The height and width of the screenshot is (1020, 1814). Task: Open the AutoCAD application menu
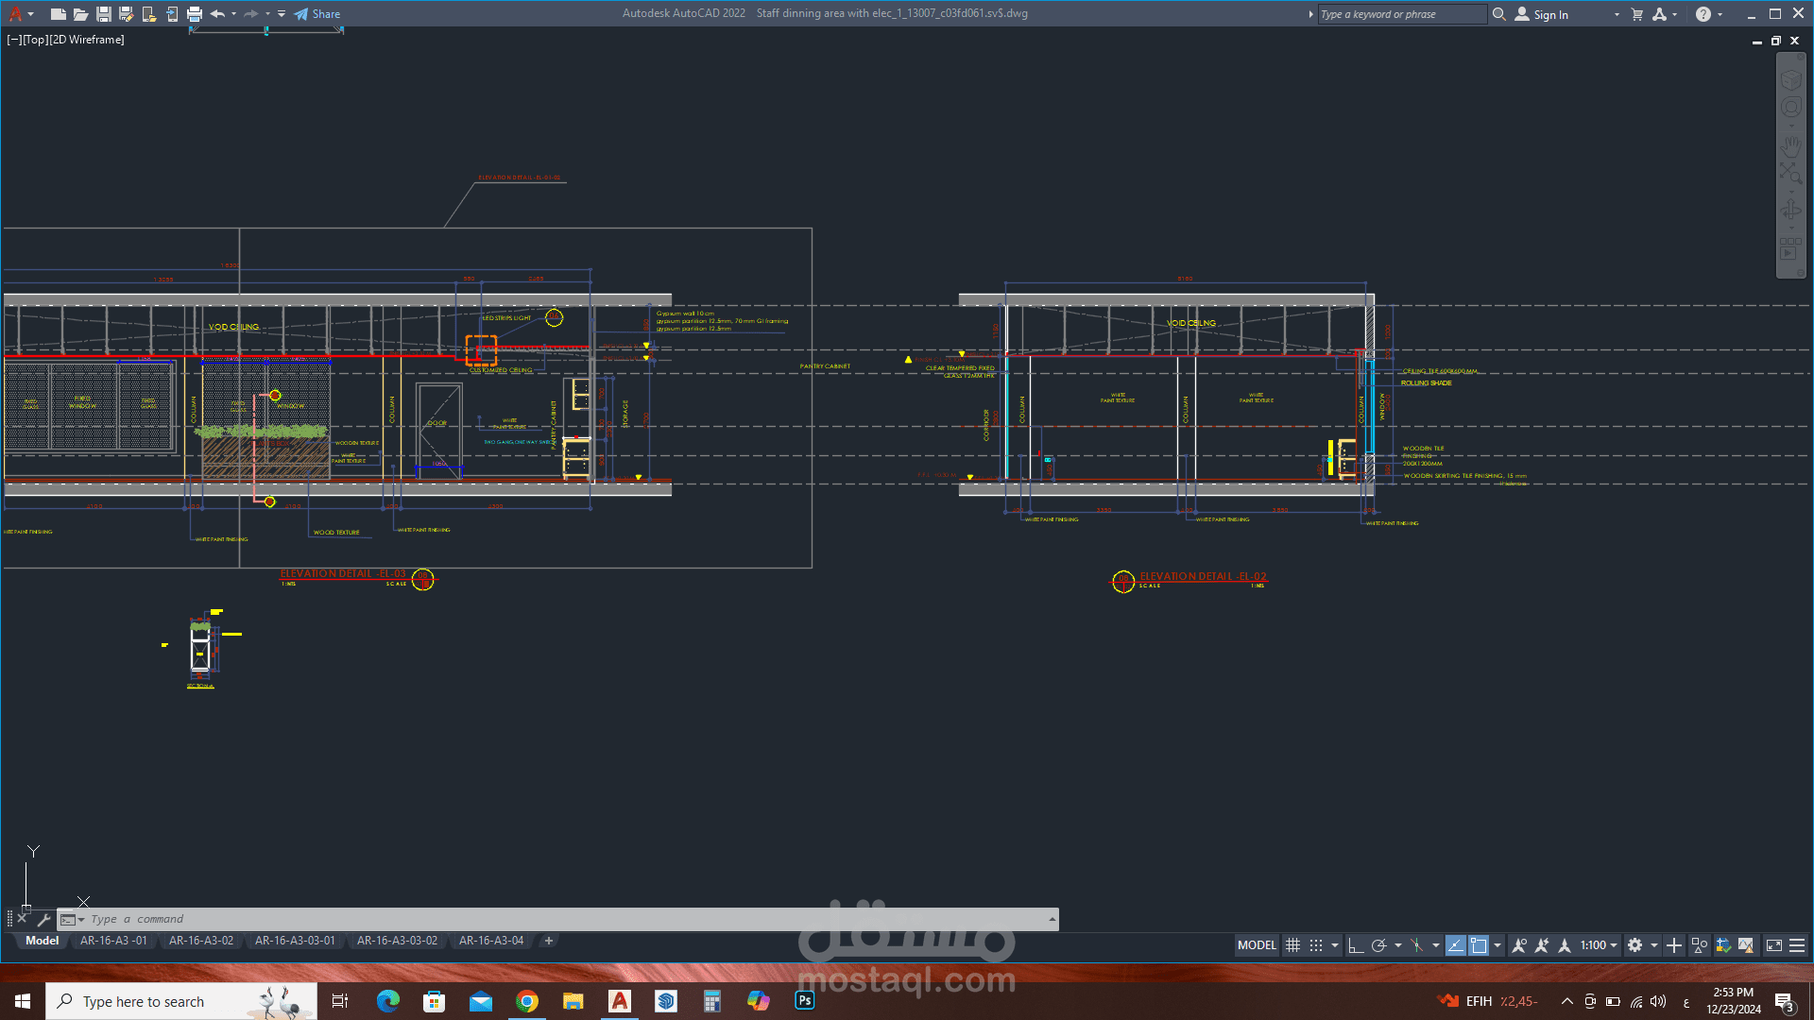(x=16, y=14)
